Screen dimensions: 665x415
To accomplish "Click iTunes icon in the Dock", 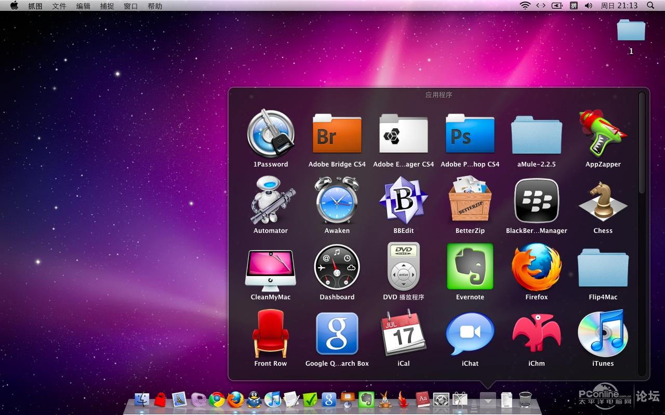I will point(273,399).
